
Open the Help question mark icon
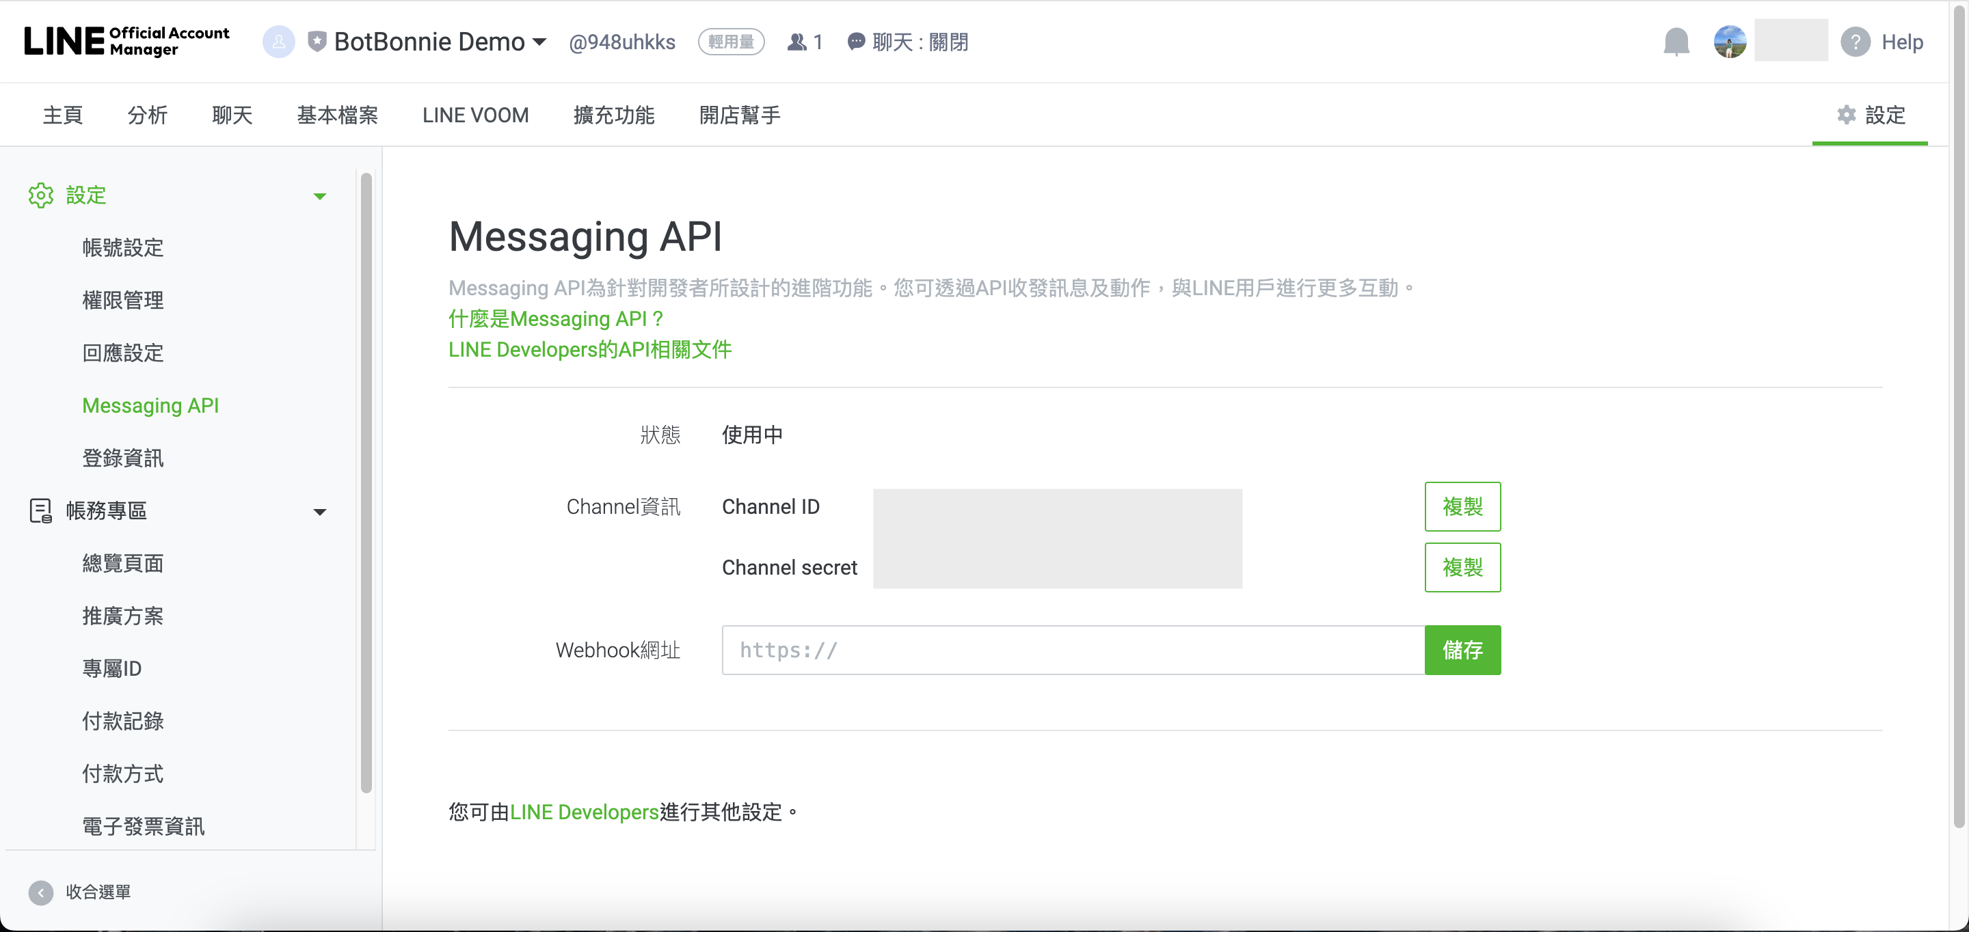point(1855,42)
